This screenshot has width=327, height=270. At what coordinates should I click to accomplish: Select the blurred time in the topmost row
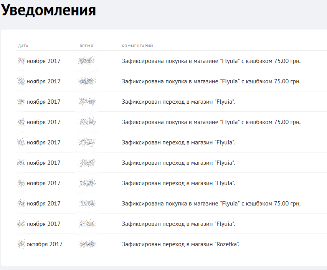[87, 61]
